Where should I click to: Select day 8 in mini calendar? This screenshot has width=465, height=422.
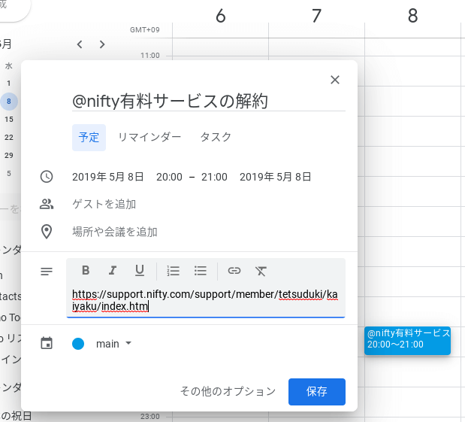(x=9, y=102)
